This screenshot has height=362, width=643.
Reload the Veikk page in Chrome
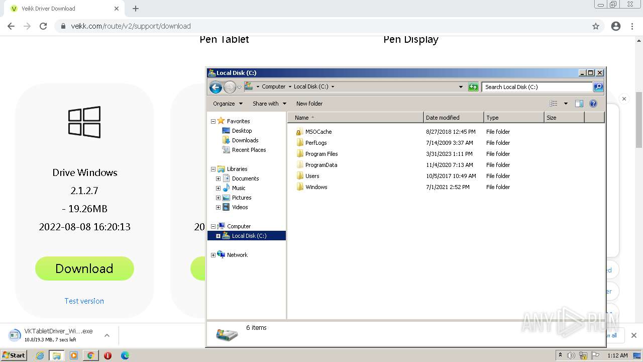[43, 26]
